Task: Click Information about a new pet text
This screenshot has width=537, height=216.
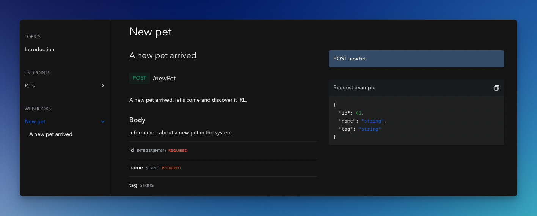Action: pos(181,133)
